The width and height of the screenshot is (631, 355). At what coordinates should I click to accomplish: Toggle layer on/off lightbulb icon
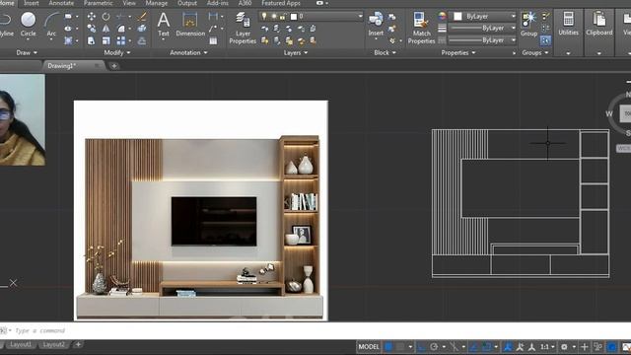(x=264, y=17)
